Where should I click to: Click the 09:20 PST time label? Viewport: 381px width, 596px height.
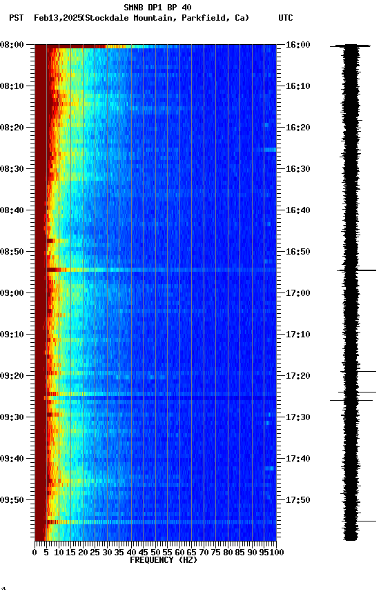(12, 376)
